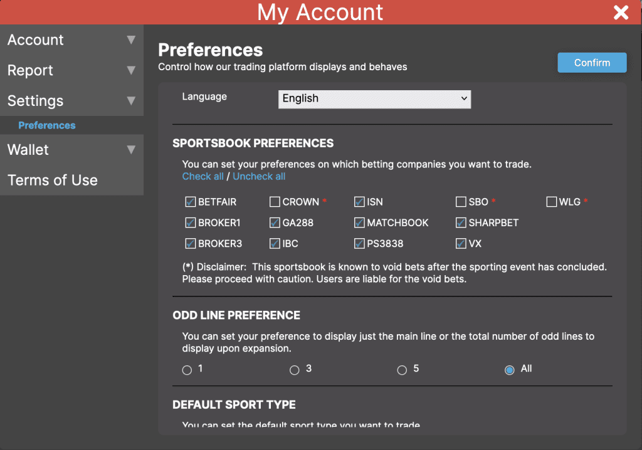Enable the SBO sportsbook checkbox
Screen dimensions: 642x450
pyautogui.click(x=461, y=202)
